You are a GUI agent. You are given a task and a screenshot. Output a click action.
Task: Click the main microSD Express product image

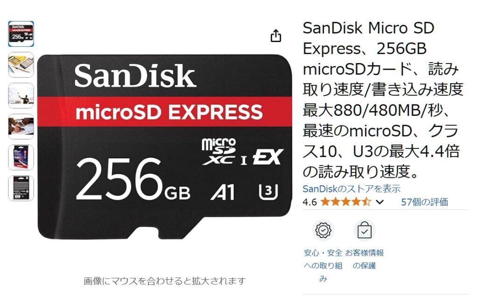(165, 147)
